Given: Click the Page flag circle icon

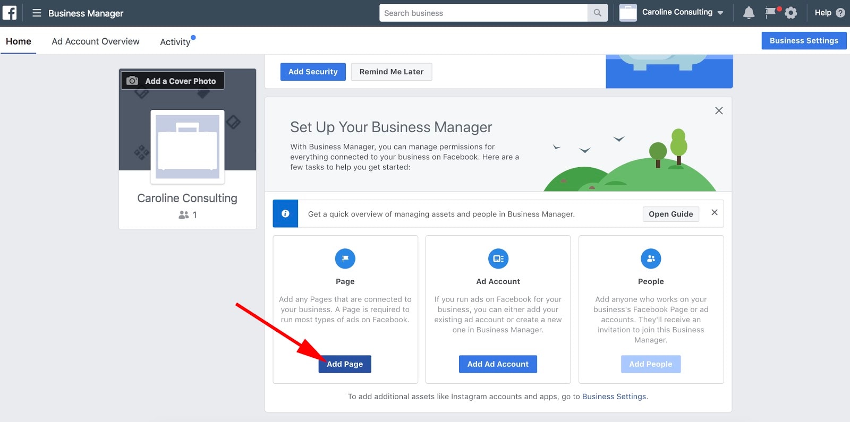Looking at the screenshot, I should point(345,259).
